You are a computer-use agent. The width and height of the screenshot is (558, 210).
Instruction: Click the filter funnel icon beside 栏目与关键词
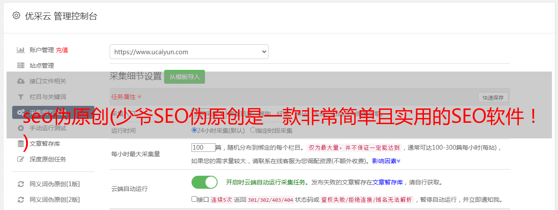[20, 97]
